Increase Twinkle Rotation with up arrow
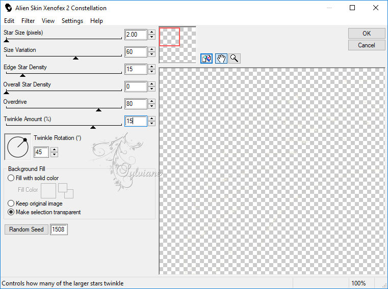Image resolution: width=388 pixels, height=289 pixels. coord(54,150)
